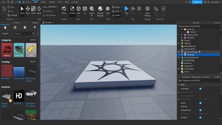Anchor the selected part
222x125 pixels.
click(116, 15)
